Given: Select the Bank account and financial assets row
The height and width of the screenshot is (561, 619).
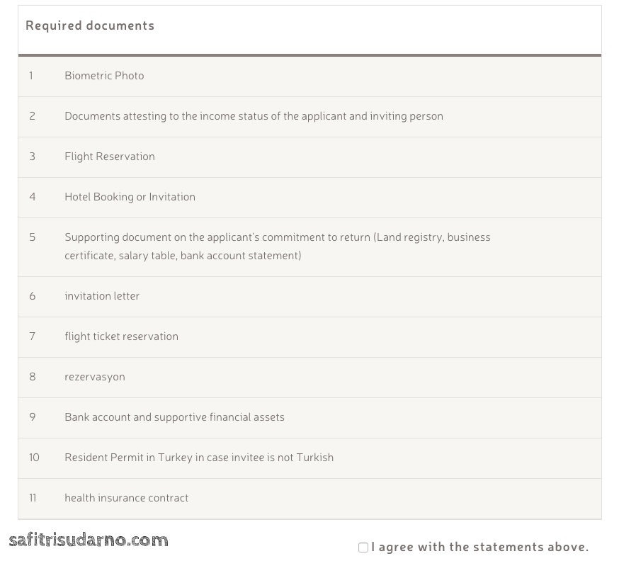Looking at the screenshot, I should coord(174,417).
